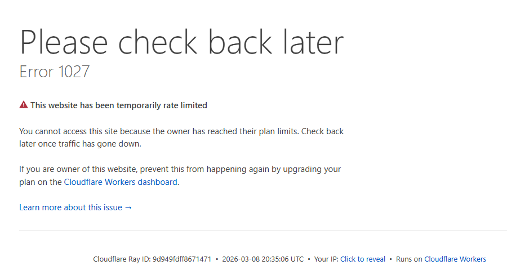
Task: Click the arrow in the Learn more link
Action: click(128, 207)
